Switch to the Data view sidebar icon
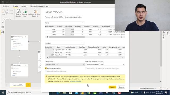 [x=3, y=27]
